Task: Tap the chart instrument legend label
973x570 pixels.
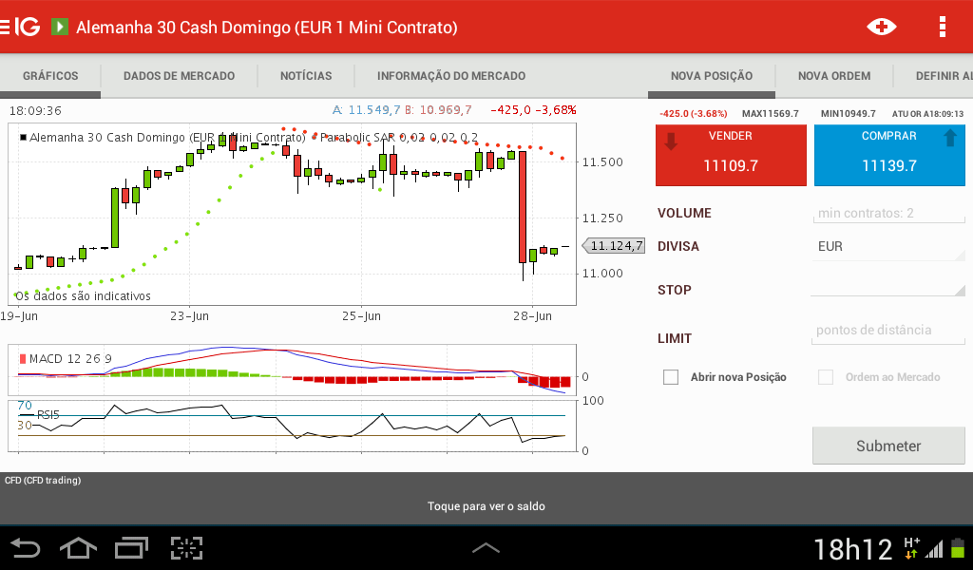Action: tap(167, 137)
